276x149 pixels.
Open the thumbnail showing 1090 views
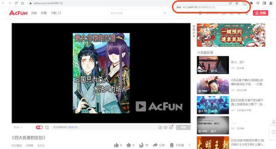pyautogui.click(x=213, y=125)
